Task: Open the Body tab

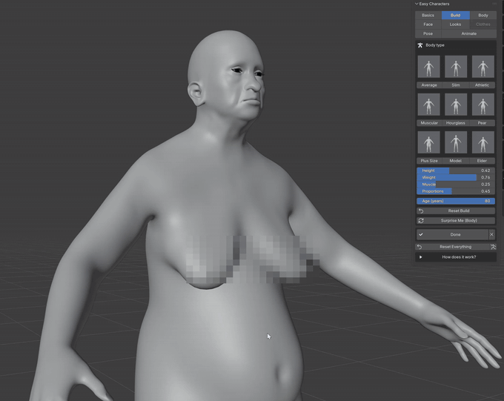Action: click(x=483, y=15)
